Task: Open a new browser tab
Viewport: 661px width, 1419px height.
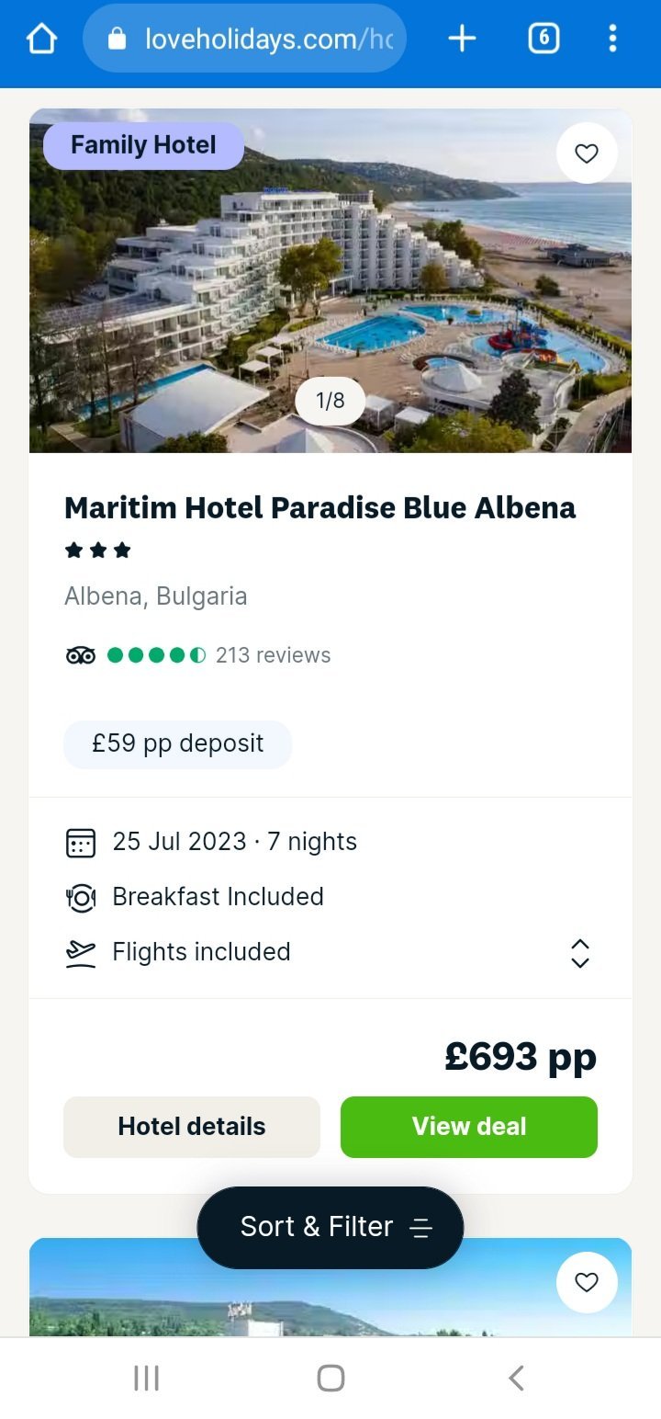Action: tap(462, 39)
